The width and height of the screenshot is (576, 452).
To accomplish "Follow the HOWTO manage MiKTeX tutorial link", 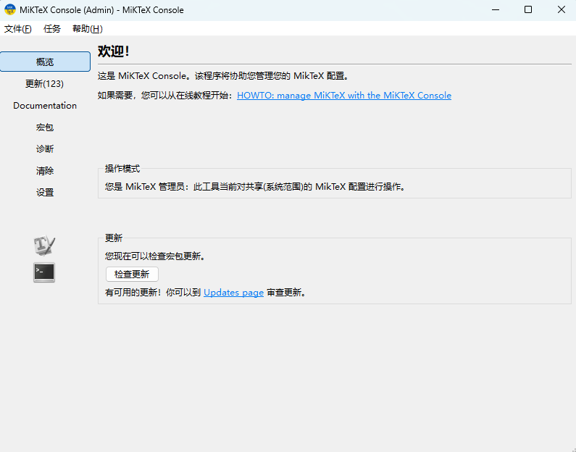I will click(343, 96).
